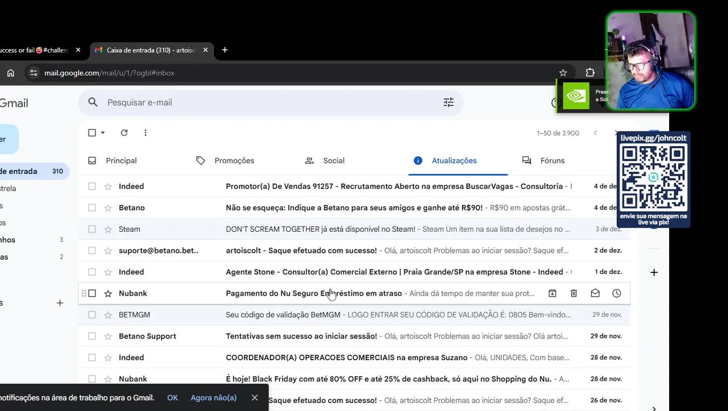Viewport: 728px width, 411px height.
Task: Tick checkbox for Indeed Agente Stone email
Action: point(92,272)
